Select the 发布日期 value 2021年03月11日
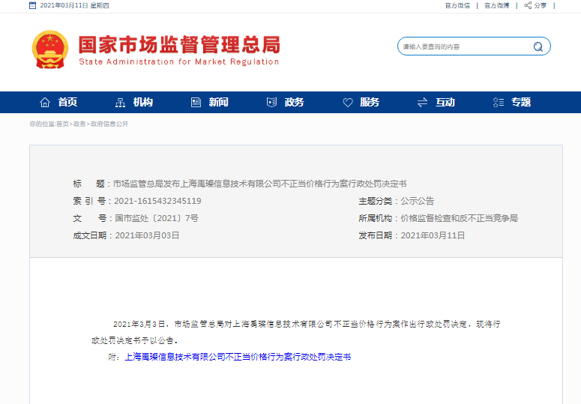581x404 pixels. point(433,235)
